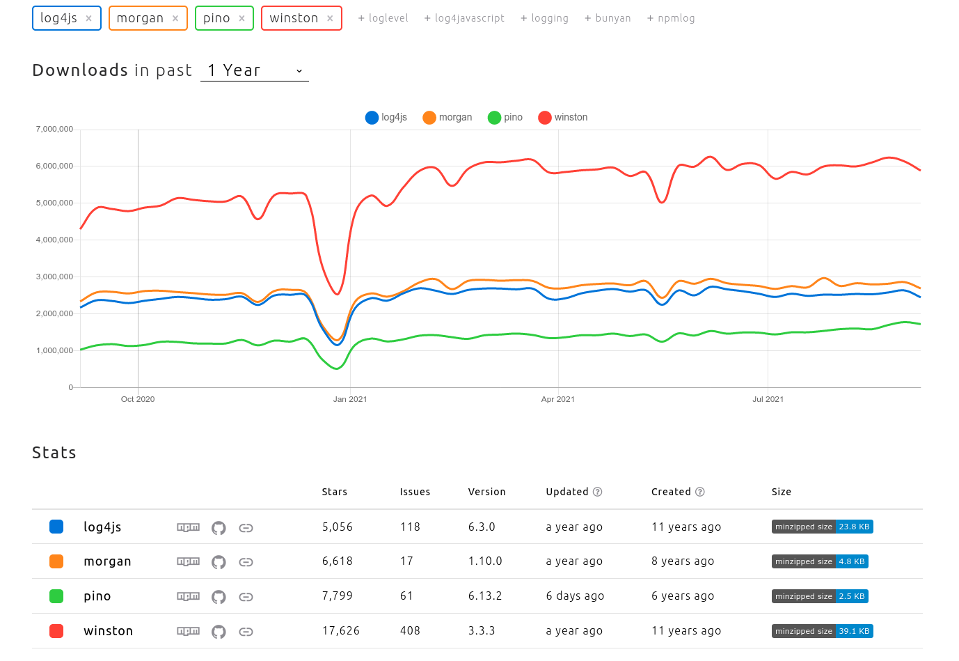Click morgan issues count 17
Image resolution: width=959 pixels, height=661 pixels.
coord(406,561)
